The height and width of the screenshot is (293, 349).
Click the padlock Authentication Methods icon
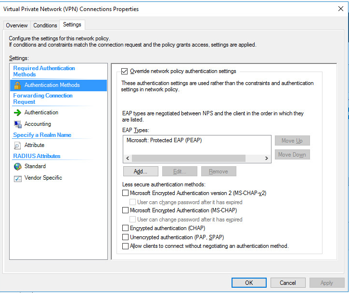17,85
